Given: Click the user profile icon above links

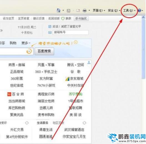Looking at the screenshot, I should [x=89, y=62].
